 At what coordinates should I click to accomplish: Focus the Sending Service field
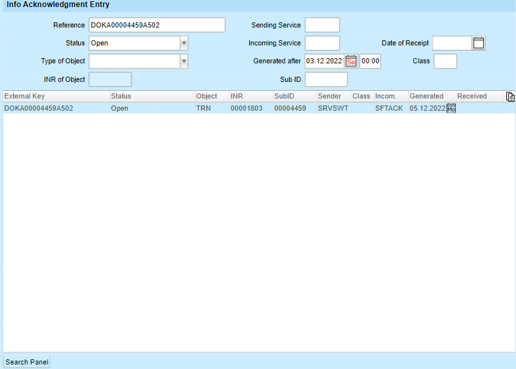[x=322, y=26]
